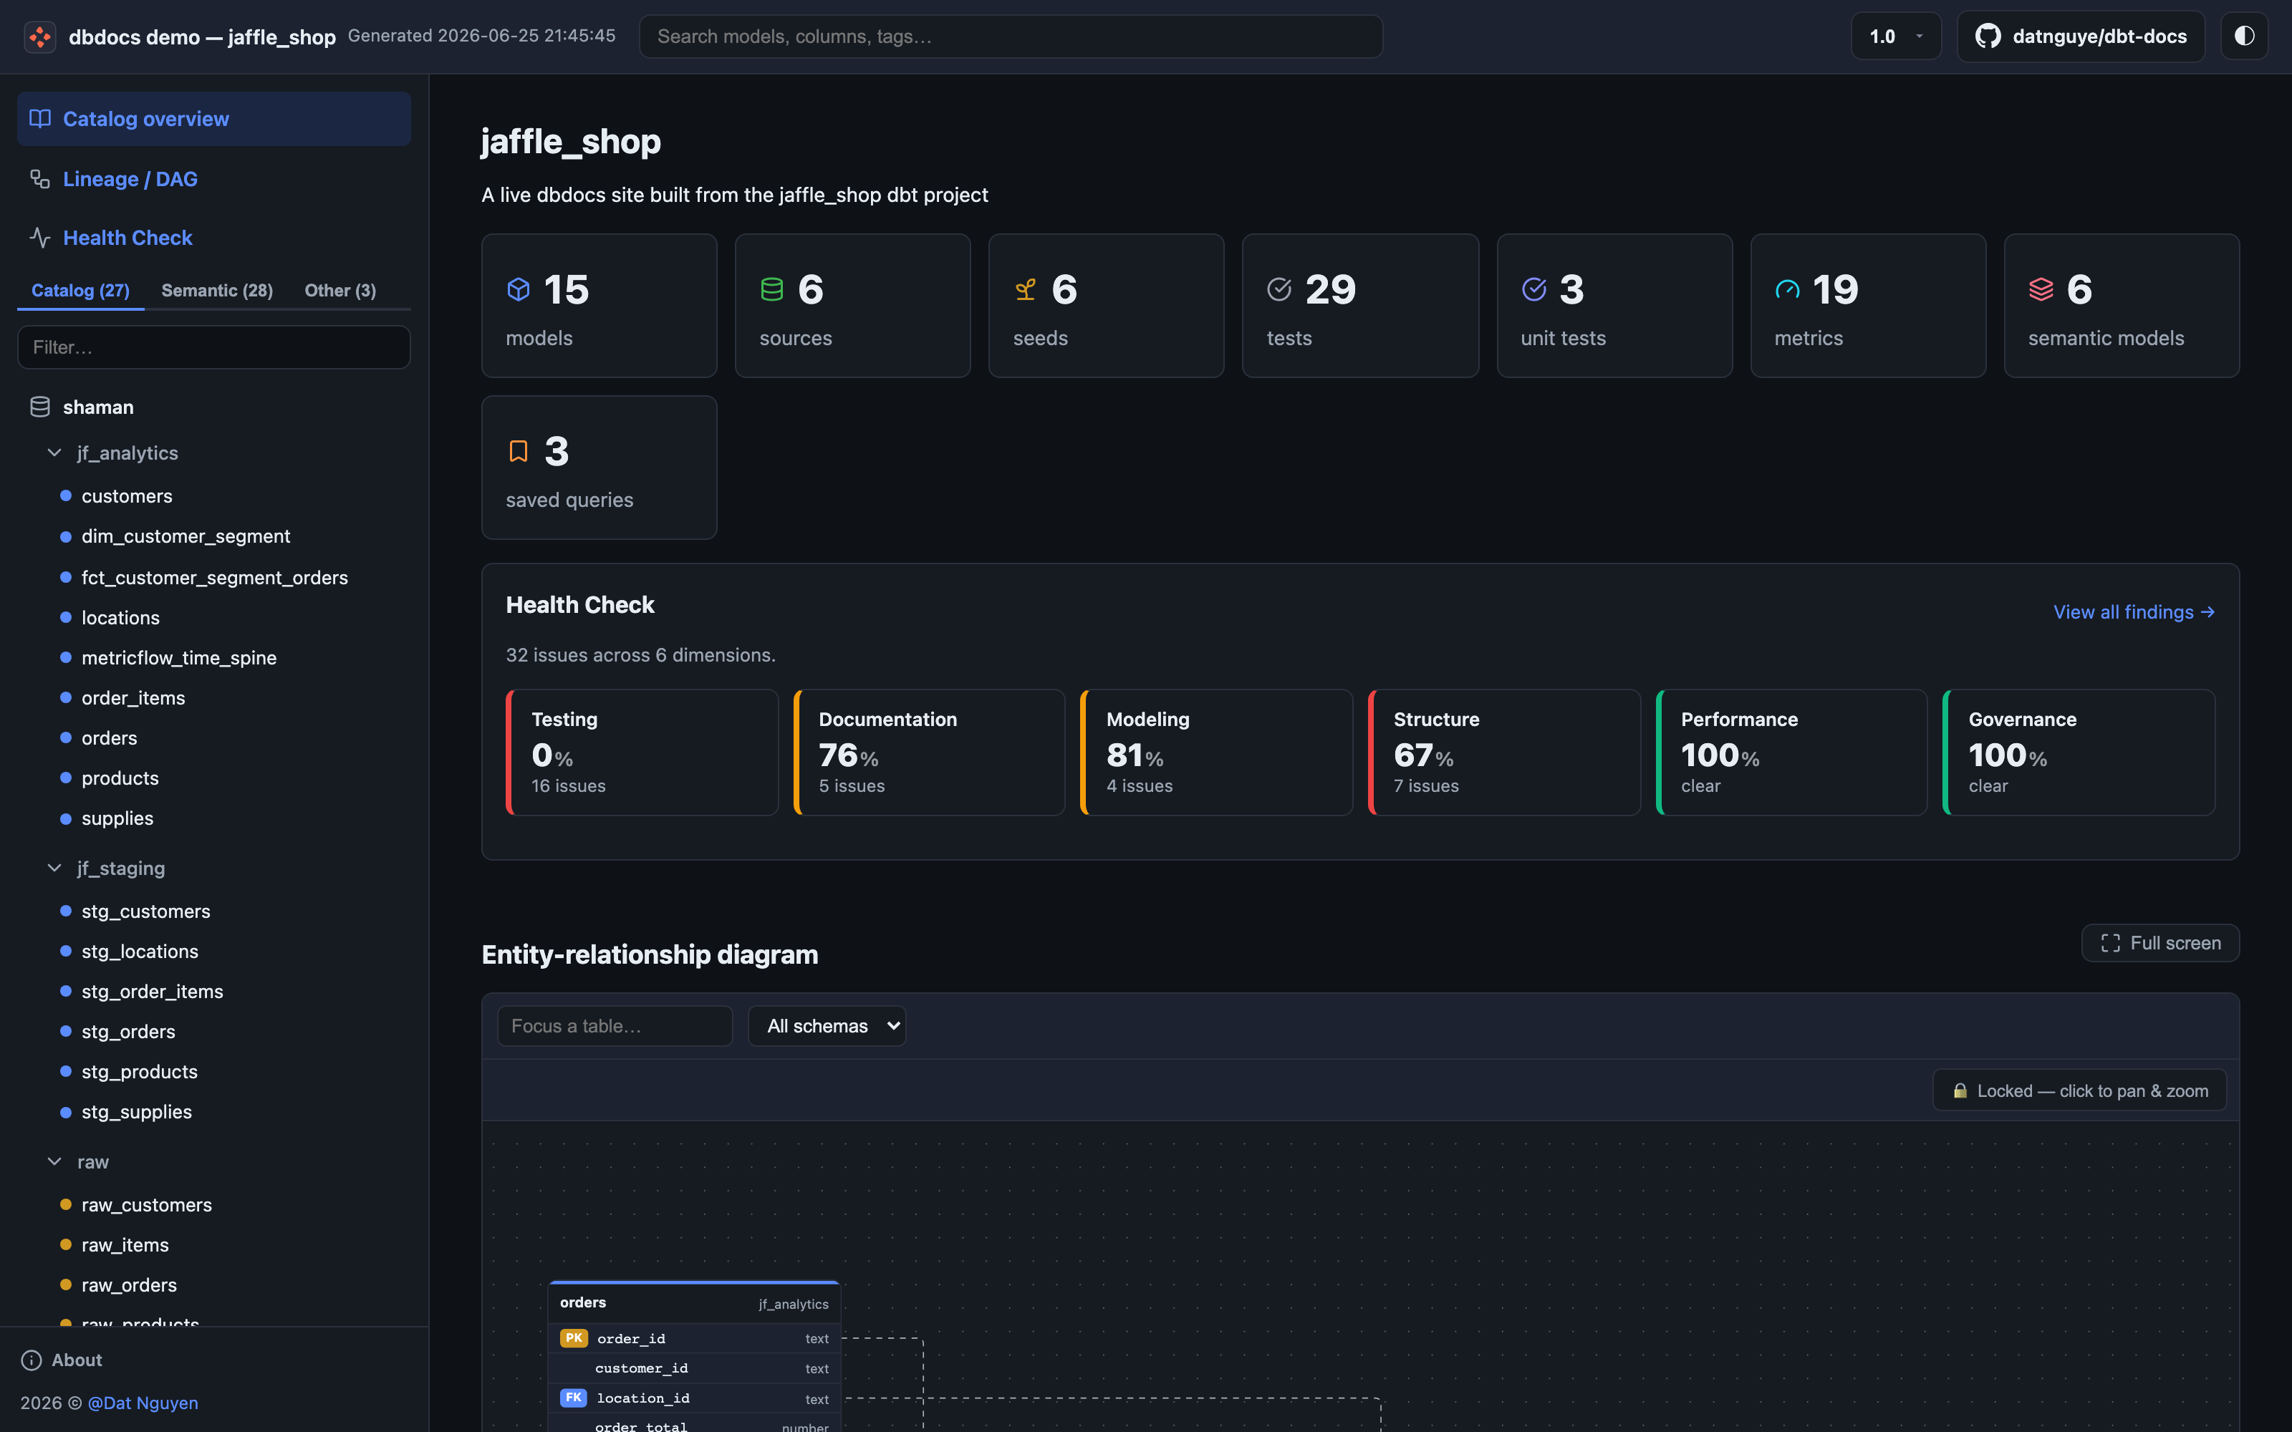Viewport: 2292px width, 1432px height.
Task: Click the sidebar Filter input
Action: tap(214, 347)
